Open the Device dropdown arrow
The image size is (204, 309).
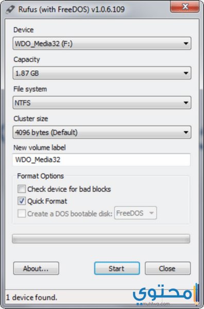coord(185,43)
